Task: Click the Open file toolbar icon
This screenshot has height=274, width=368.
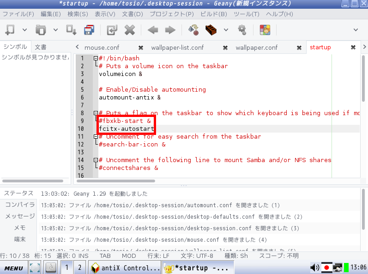Action: (x=41, y=30)
